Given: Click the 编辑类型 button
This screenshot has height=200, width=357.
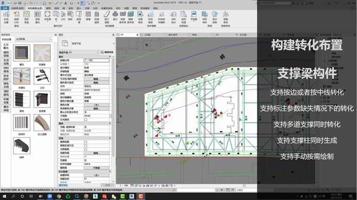Looking at the screenshot, I should pyautogui.click(x=107, y=52).
